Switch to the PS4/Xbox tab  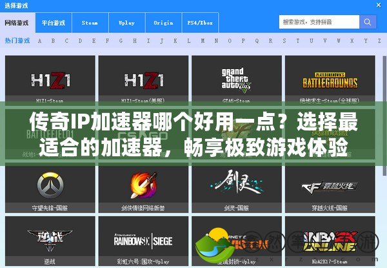coord(200,23)
